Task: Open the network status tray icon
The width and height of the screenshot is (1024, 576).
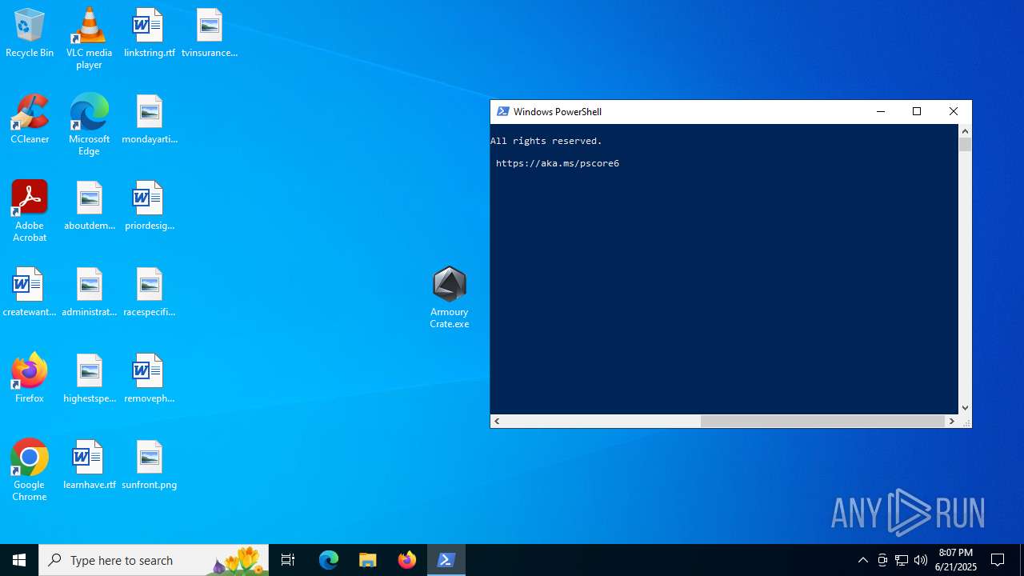Action: tap(902, 560)
